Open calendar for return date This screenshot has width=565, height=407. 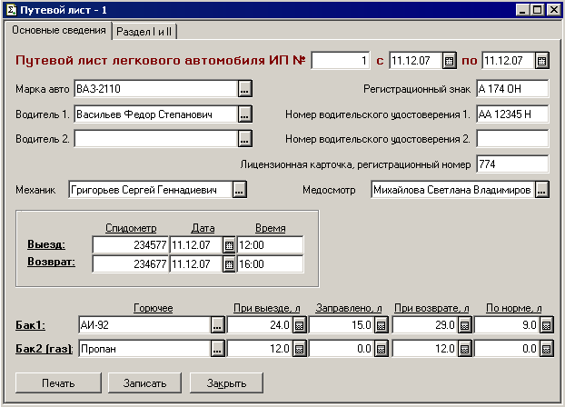(229, 264)
